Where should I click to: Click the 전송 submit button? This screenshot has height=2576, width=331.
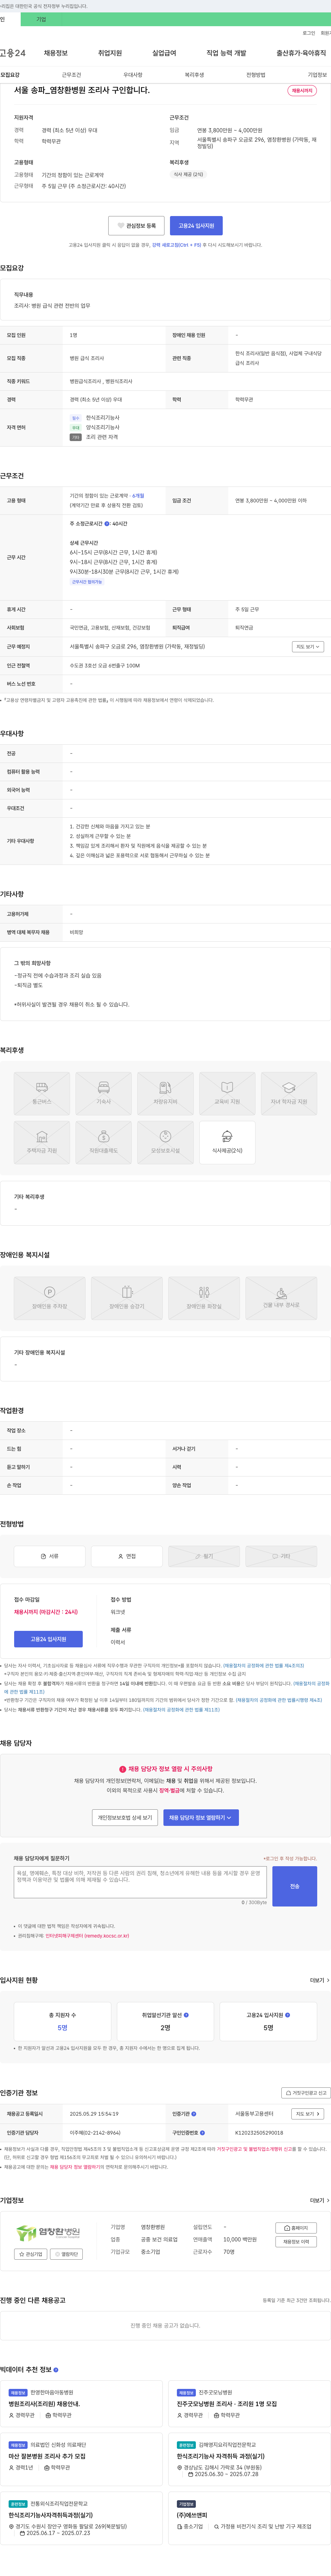[295, 1886]
